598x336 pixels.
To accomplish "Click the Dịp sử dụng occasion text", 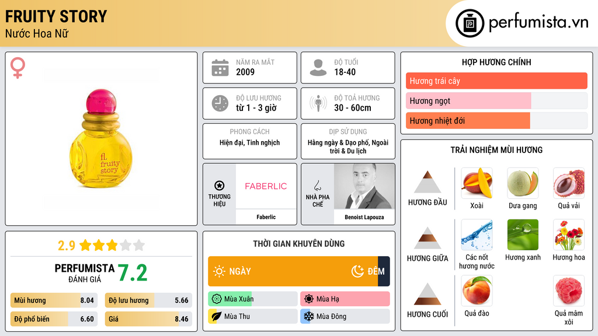I will [x=348, y=146].
